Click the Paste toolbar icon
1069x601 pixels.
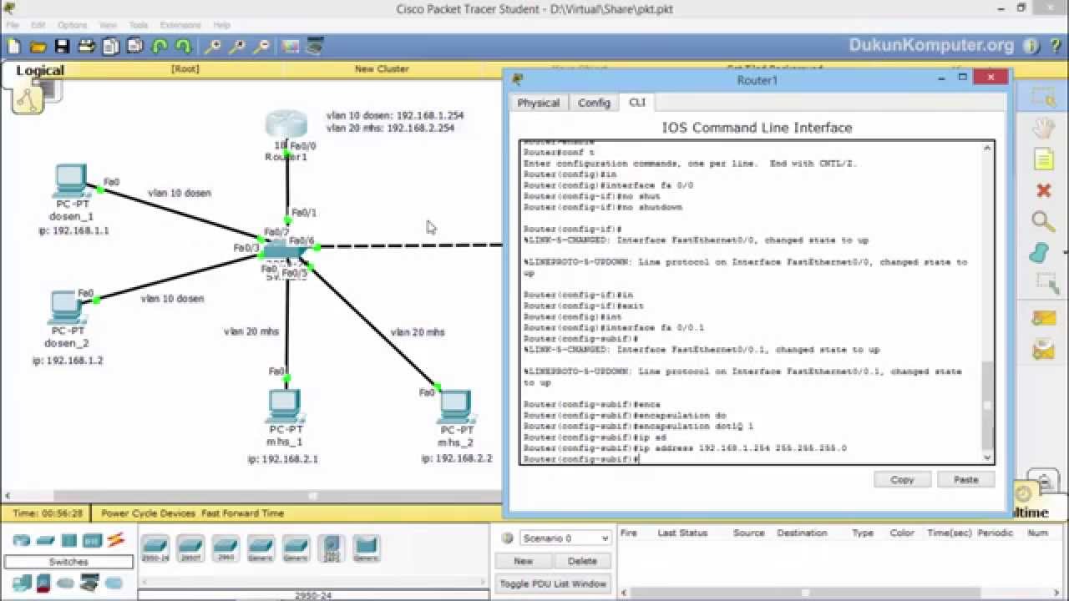[135, 47]
